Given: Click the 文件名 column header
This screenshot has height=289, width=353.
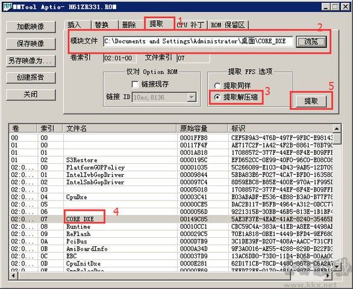Looking at the screenshot, I should coord(119,128).
